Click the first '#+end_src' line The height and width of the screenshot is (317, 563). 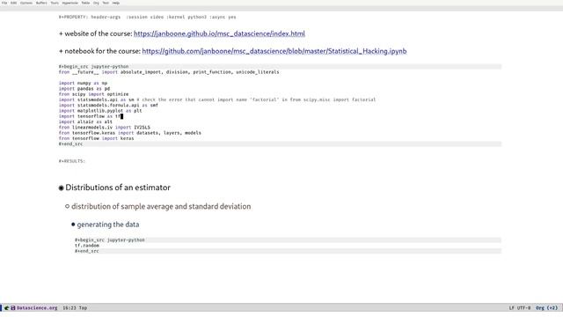[x=280, y=144]
